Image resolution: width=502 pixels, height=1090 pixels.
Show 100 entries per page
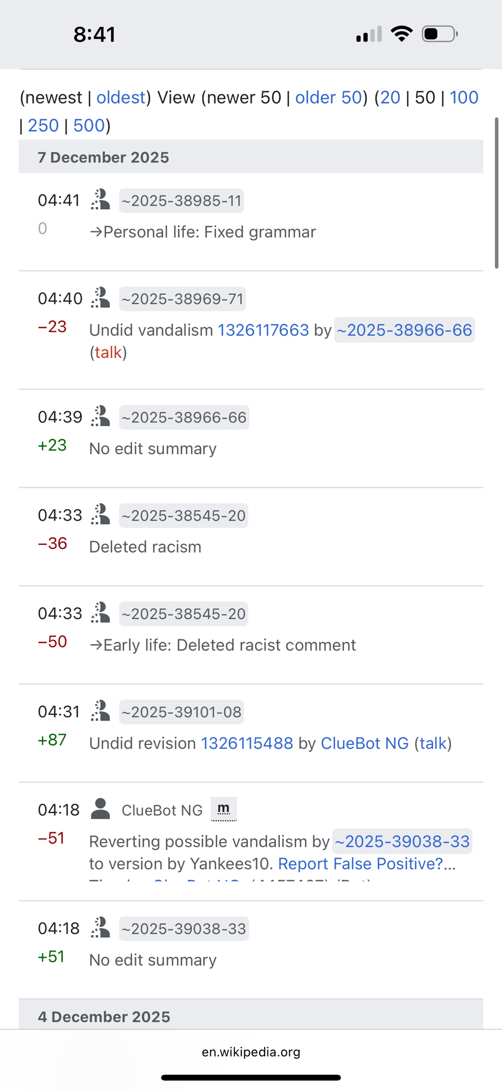(x=464, y=98)
